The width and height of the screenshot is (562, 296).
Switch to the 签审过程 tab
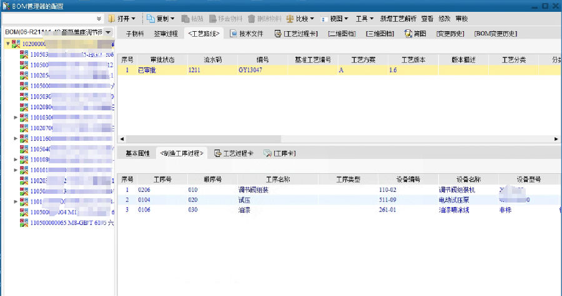click(x=166, y=34)
